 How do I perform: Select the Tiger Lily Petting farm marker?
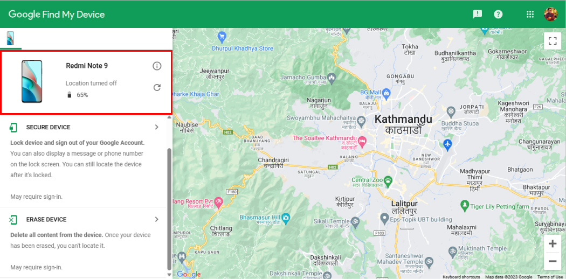coord(465,205)
